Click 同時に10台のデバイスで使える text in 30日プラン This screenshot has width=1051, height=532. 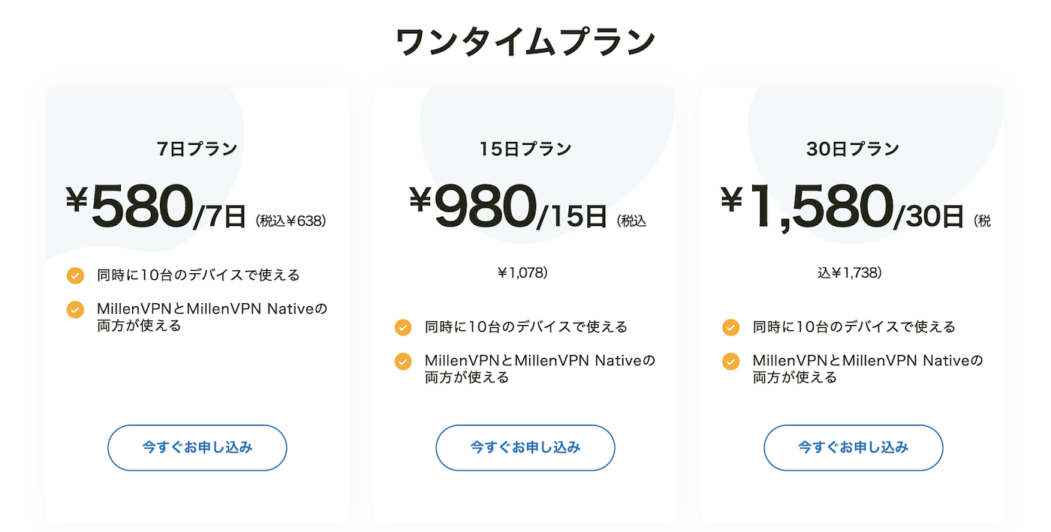pyautogui.click(x=854, y=327)
